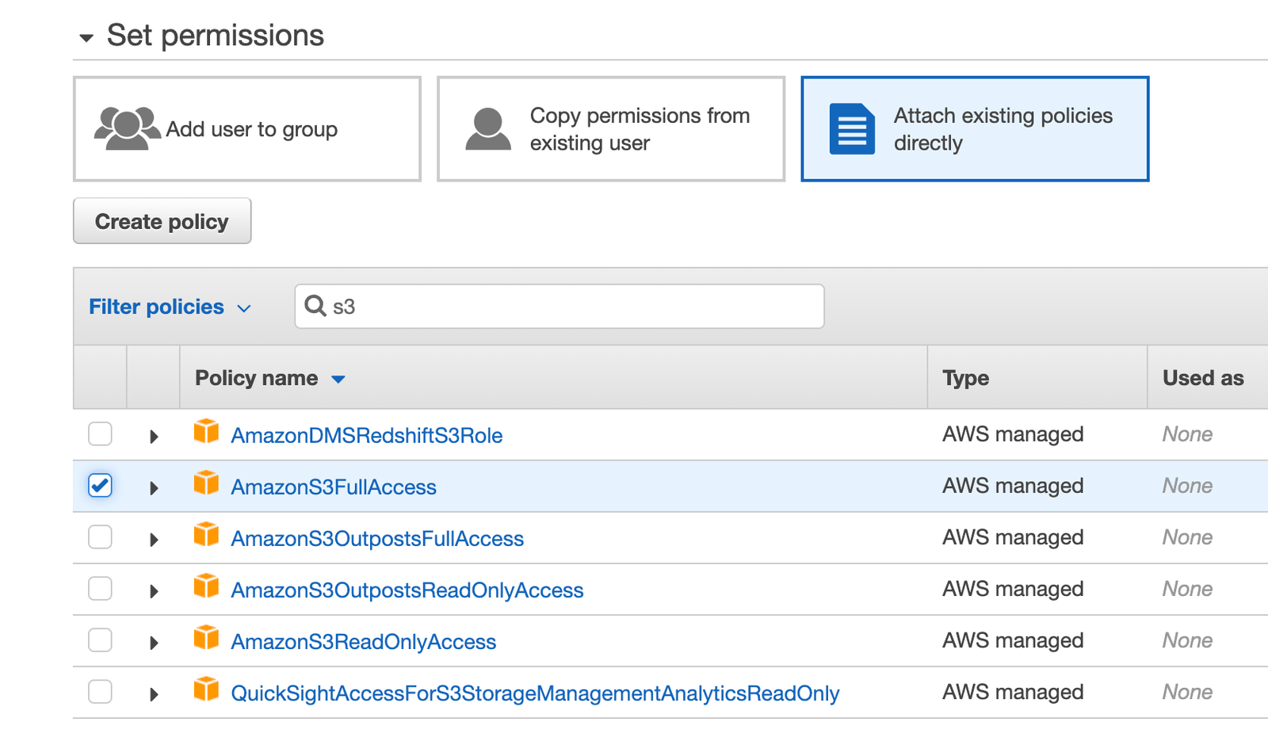Viewport: 1268px width, 737px height.
Task: Click the user silhouette icon for Copy permissions
Action: pos(488,129)
